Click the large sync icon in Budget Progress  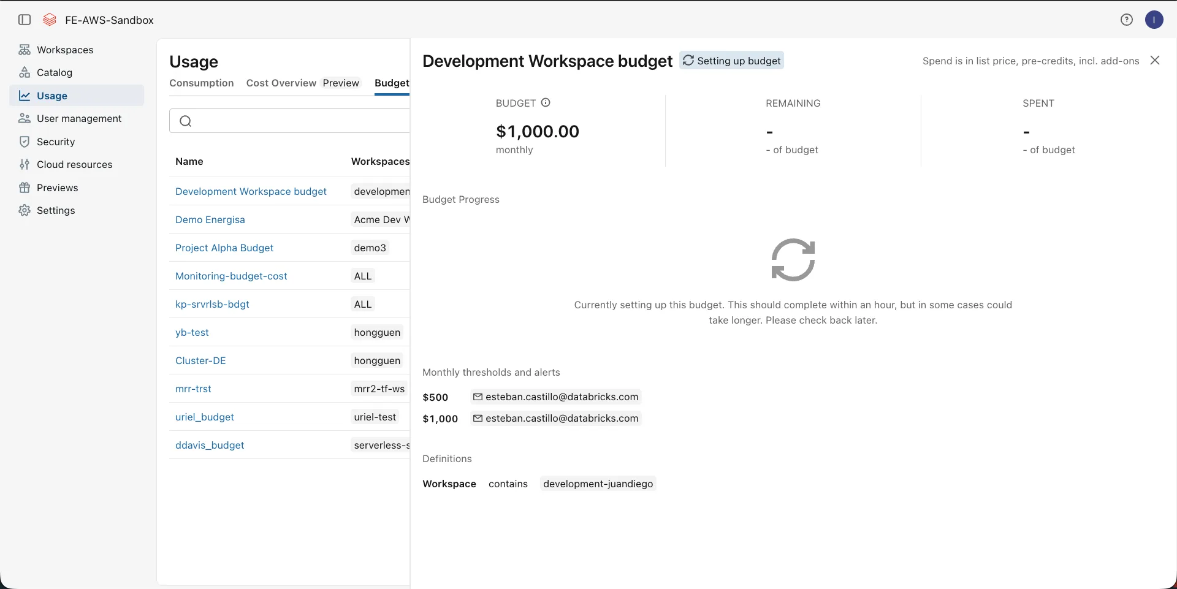[x=793, y=260]
